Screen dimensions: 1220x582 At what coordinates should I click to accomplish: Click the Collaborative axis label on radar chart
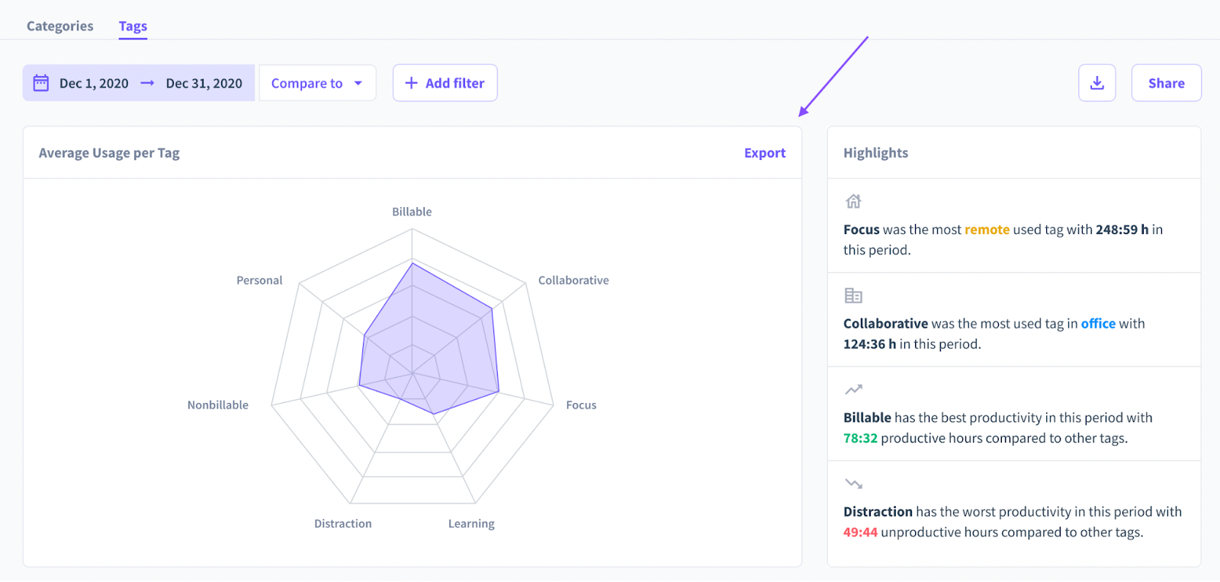(573, 280)
